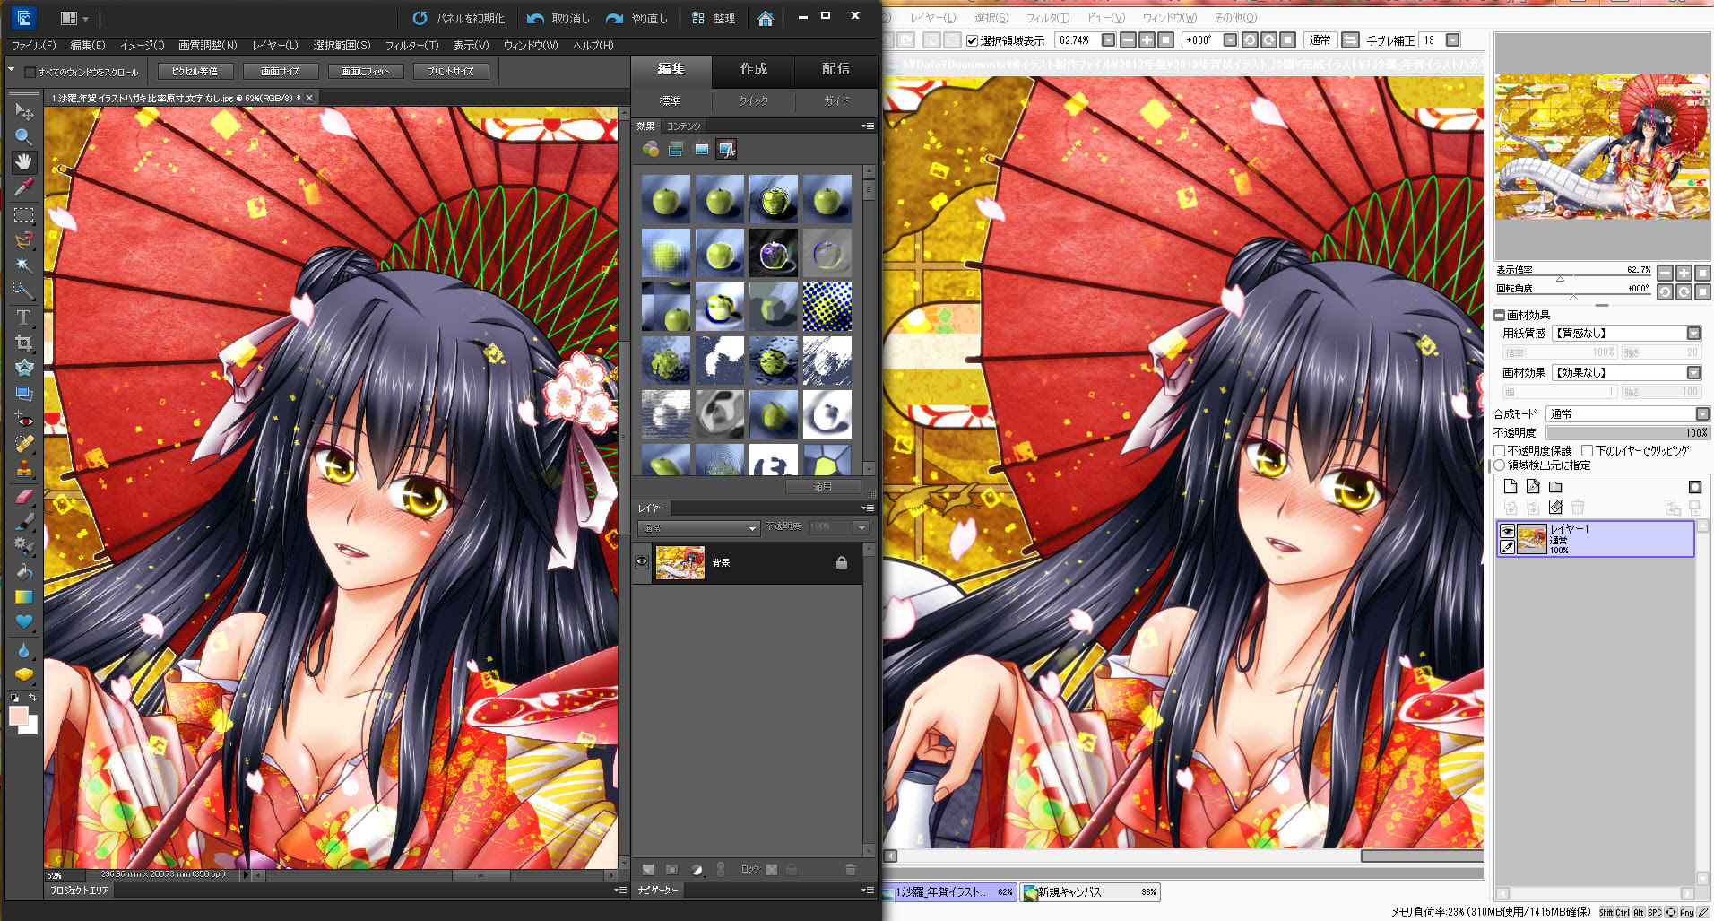Viewport: 1714px width, 921px height.
Task: Open 画質調整(N) menu
Action: point(208,45)
